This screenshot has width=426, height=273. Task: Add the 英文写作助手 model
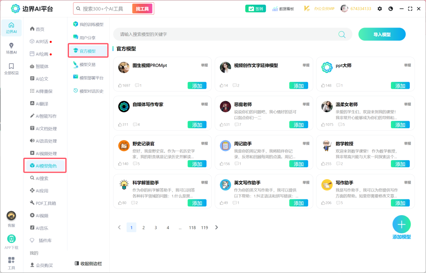299,203
